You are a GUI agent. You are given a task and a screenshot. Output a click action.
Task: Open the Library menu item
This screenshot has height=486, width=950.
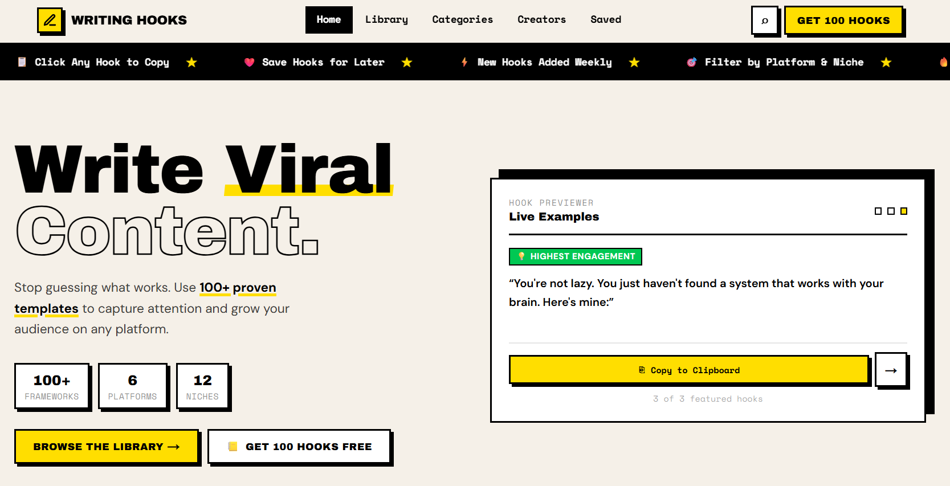[386, 20]
